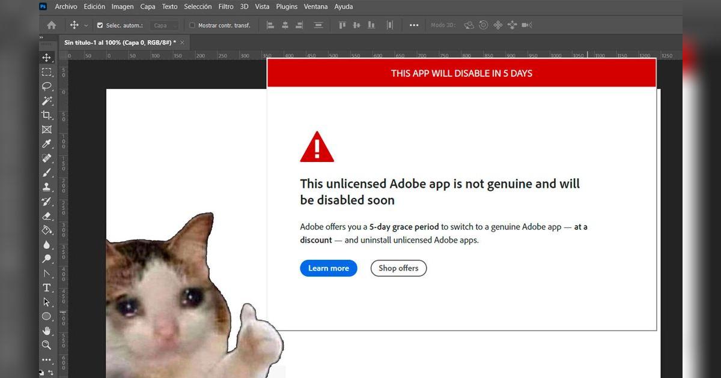Select the Horizontal Type tool
721x378 pixels.
pyautogui.click(x=47, y=287)
